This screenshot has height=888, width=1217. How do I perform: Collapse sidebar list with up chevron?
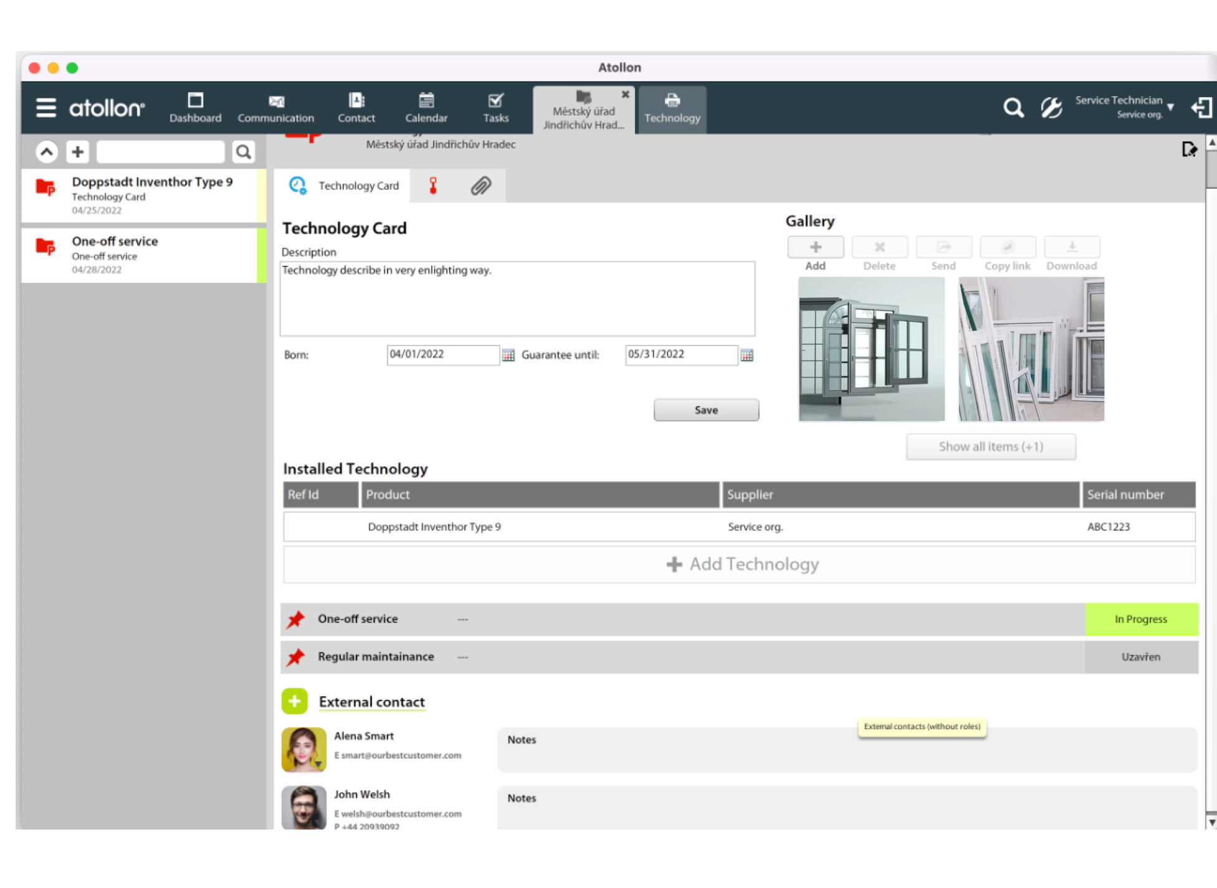click(47, 151)
